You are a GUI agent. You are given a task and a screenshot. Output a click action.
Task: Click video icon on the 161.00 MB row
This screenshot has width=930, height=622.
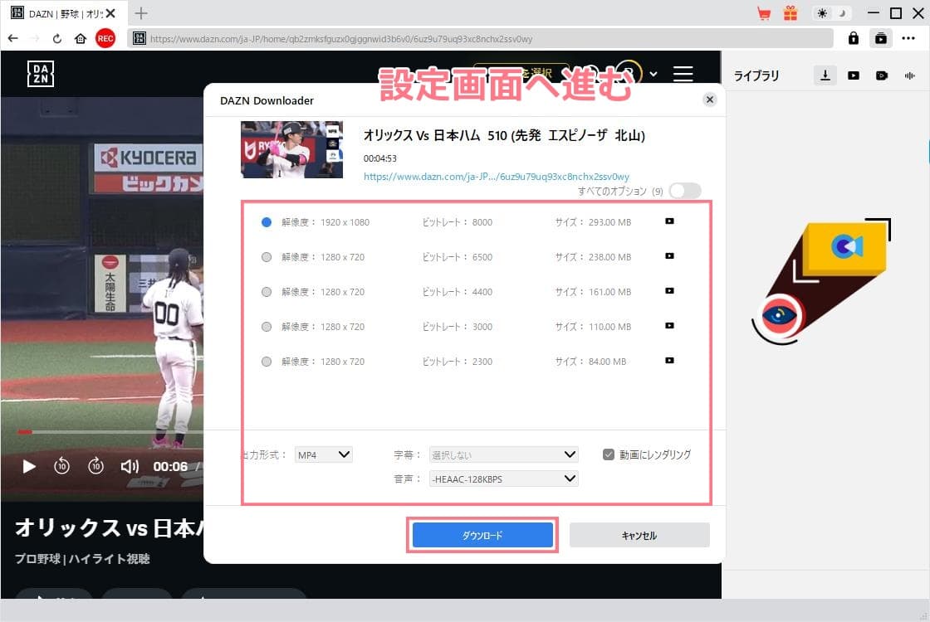tap(669, 291)
